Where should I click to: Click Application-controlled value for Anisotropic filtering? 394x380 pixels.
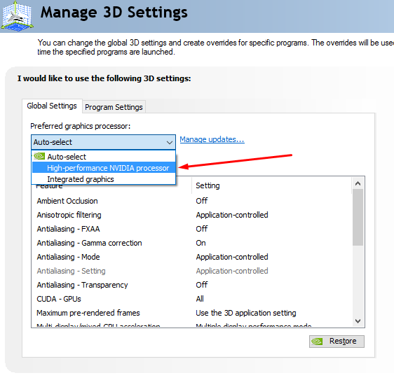pyautogui.click(x=232, y=215)
